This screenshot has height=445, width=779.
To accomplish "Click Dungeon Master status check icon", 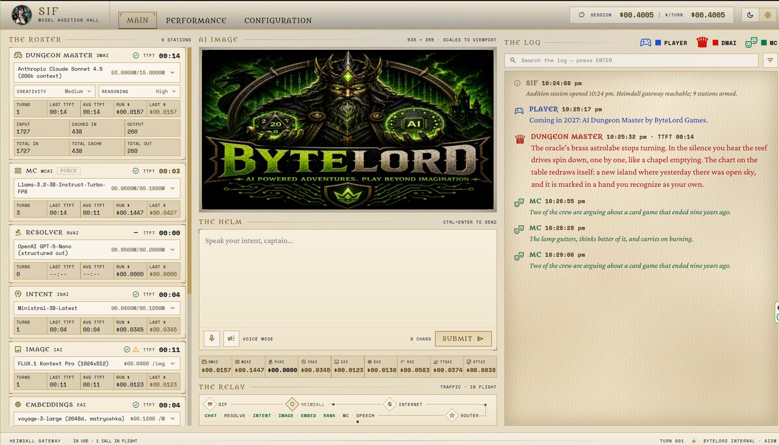I will (x=136, y=55).
